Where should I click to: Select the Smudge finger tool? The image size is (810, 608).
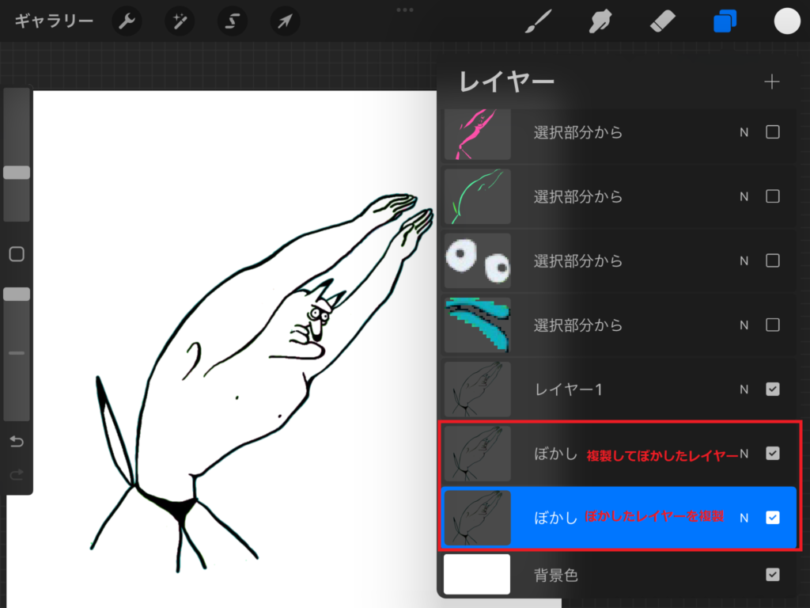(600, 21)
